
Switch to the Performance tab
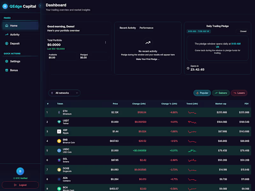pos(146,28)
